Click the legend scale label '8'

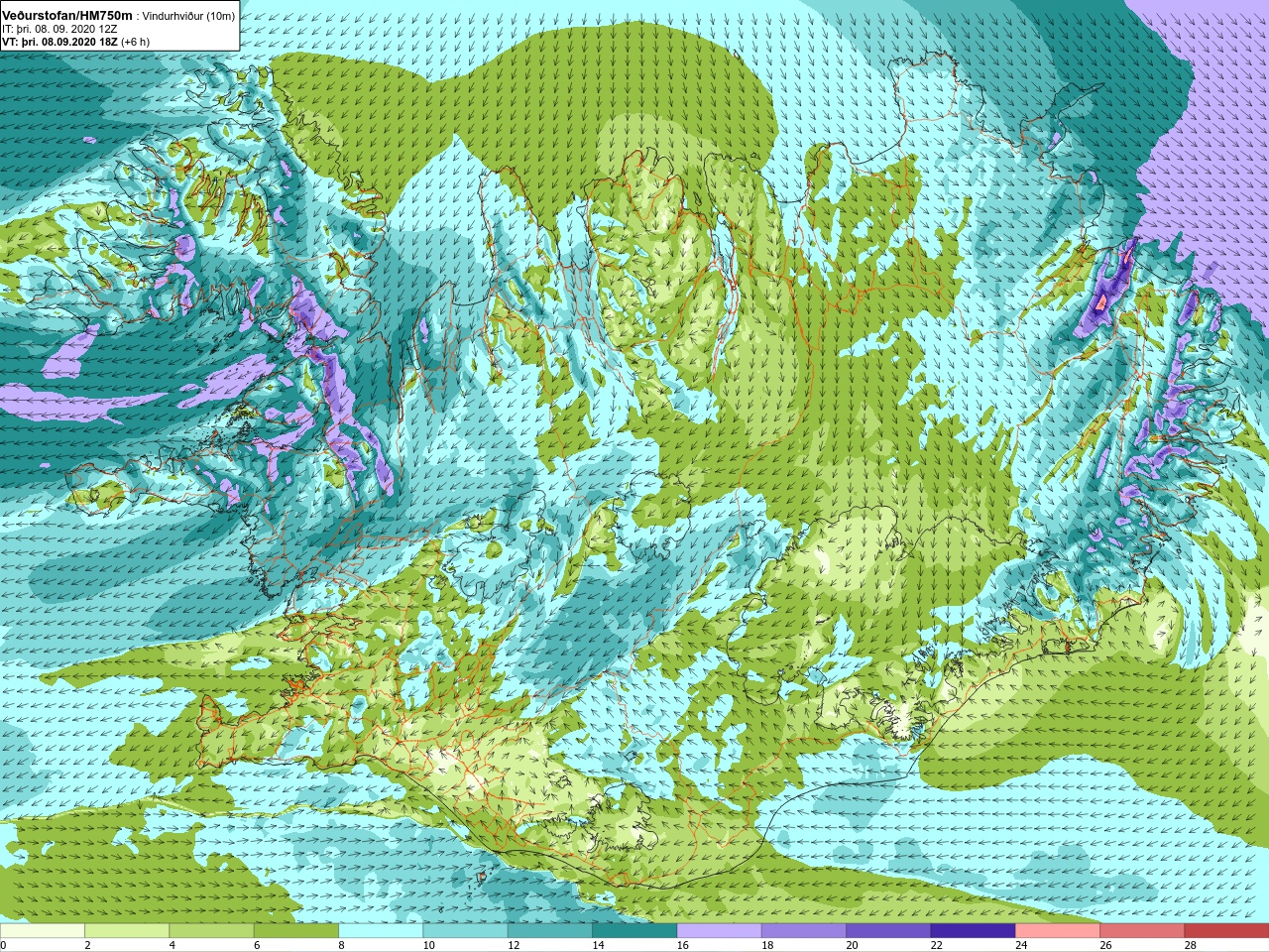click(342, 945)
